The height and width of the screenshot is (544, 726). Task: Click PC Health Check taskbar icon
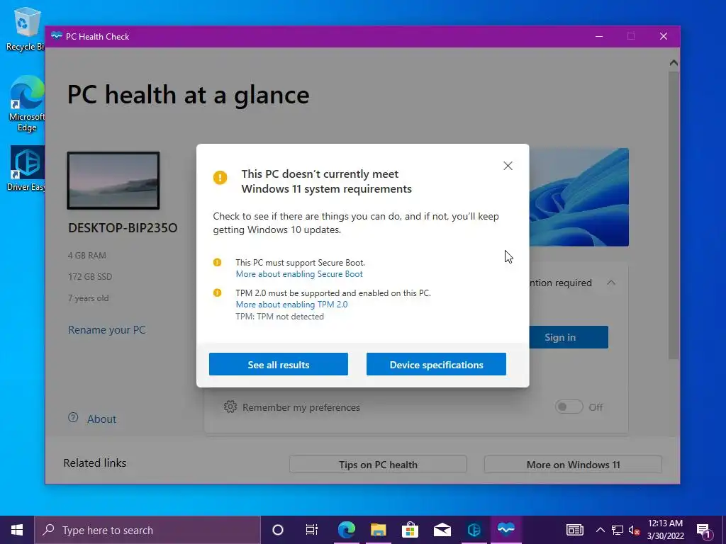click(x=506, y=530)
